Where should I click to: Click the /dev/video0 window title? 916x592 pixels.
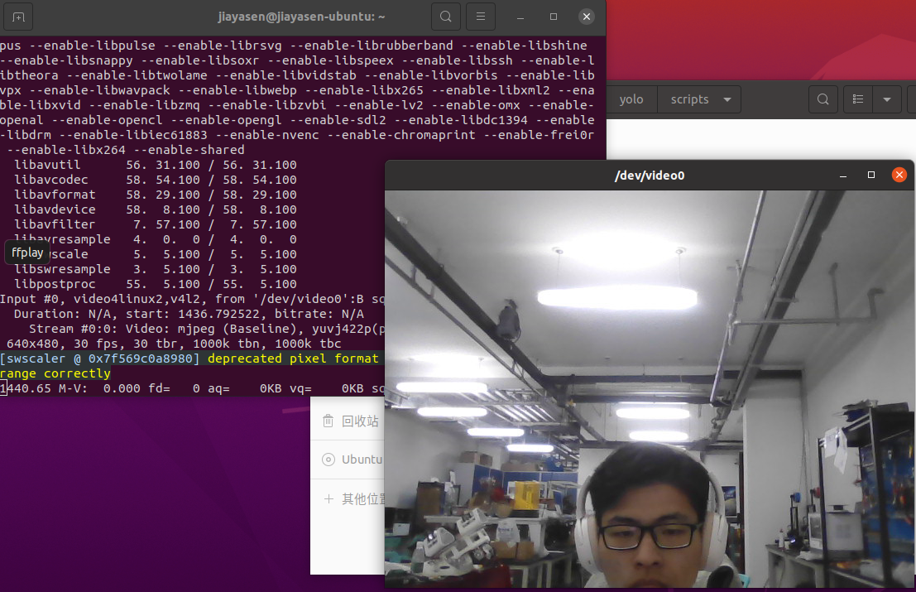click(x=649, y=176)
